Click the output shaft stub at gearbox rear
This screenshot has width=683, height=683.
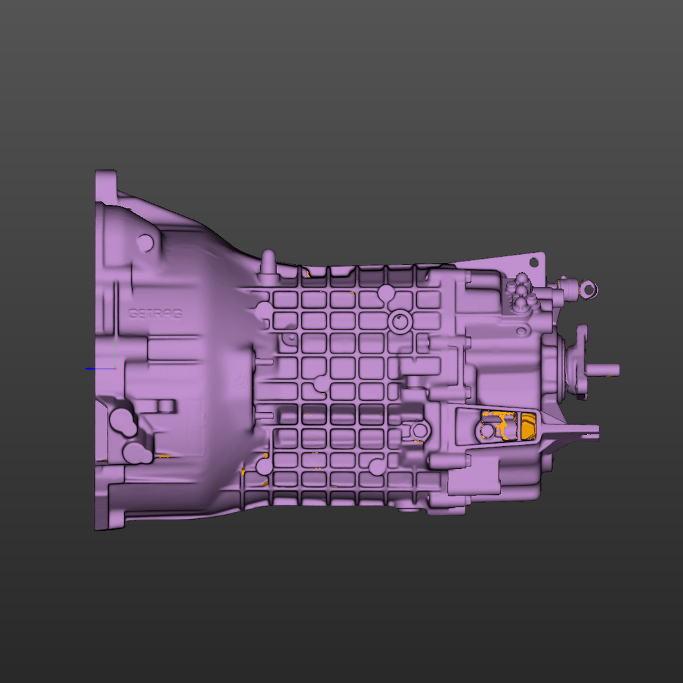[603, 370]
